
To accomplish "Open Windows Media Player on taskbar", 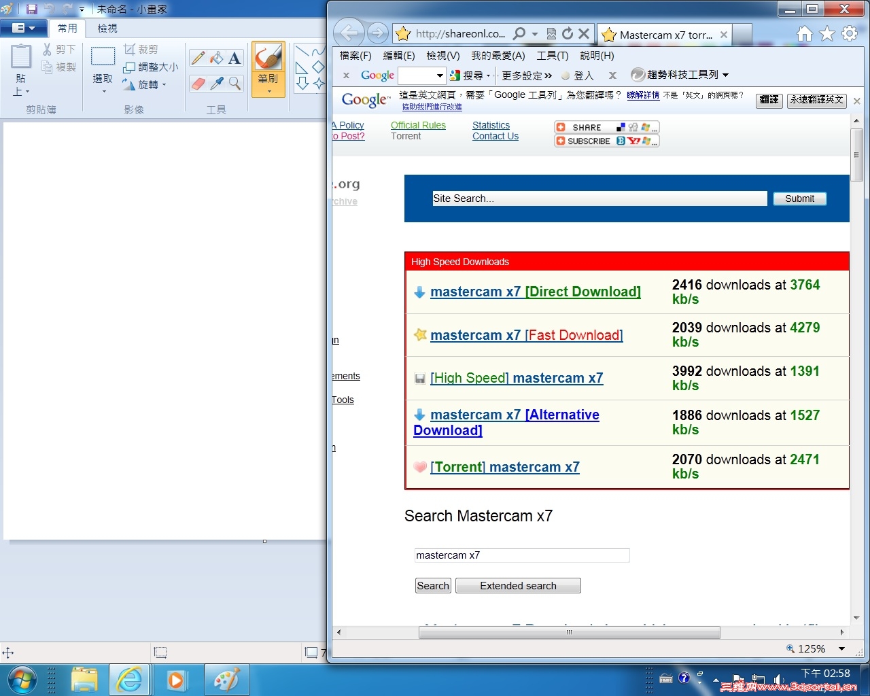I will point(175,680).
